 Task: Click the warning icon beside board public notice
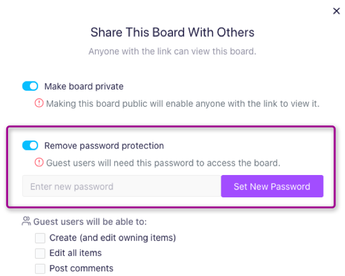[x=39, y=103]
